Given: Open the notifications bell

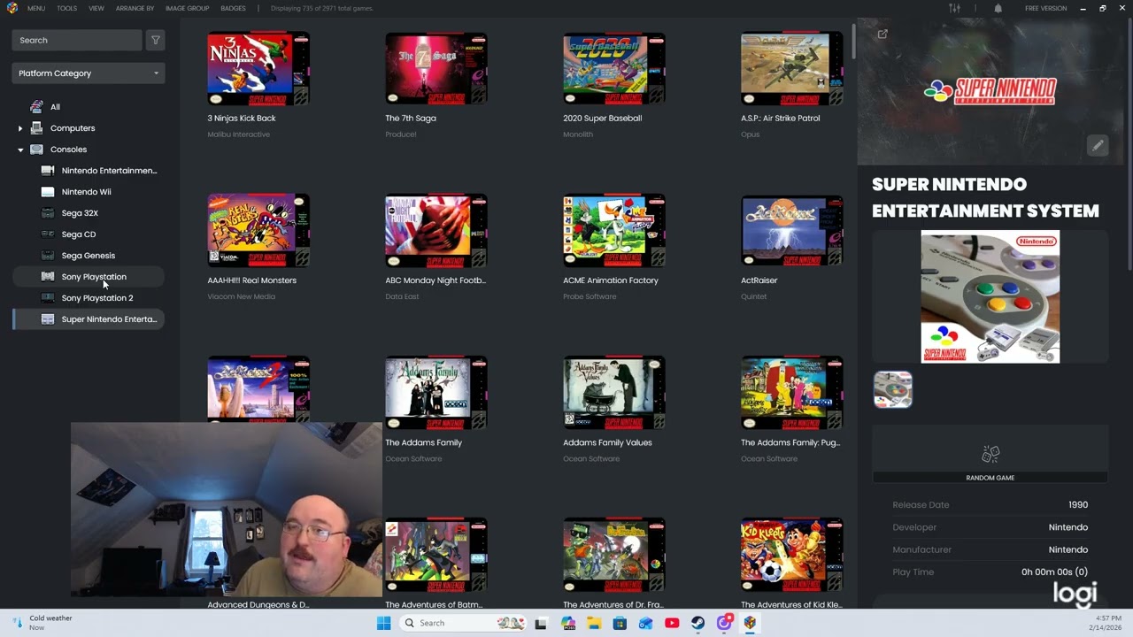Looking at the screenshot, I should (998, 8).
